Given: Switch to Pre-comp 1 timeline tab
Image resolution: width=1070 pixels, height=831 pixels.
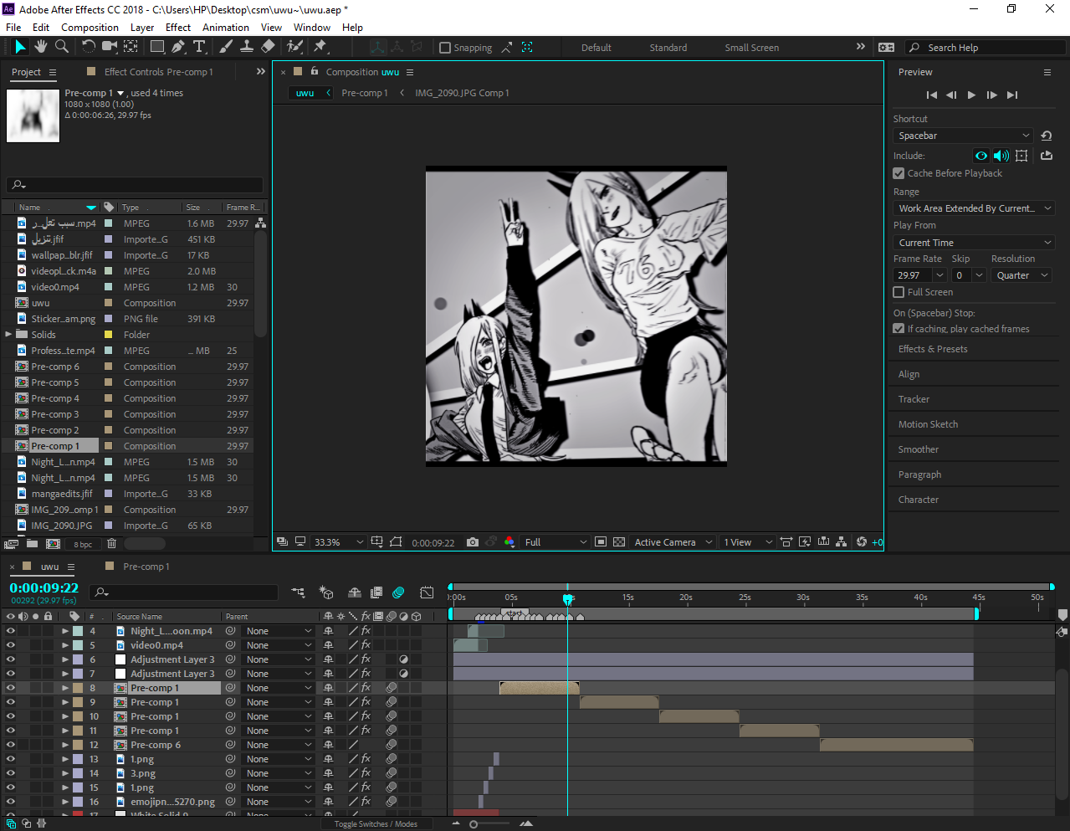Looking at the screenshot, I should [146, 567].
